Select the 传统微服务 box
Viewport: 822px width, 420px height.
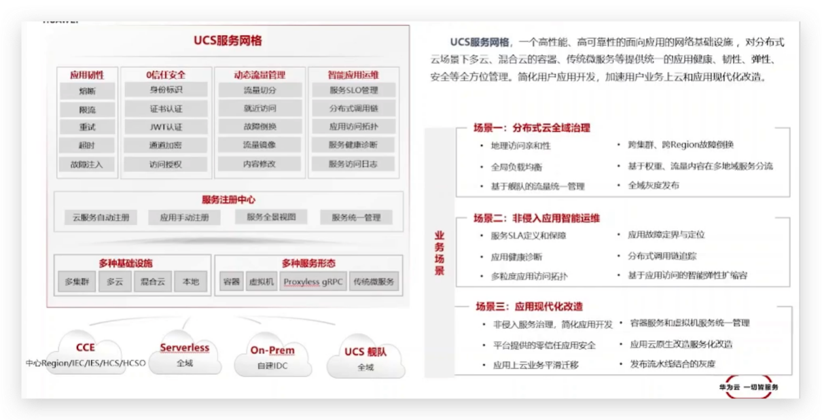click(x=374, y=281)
